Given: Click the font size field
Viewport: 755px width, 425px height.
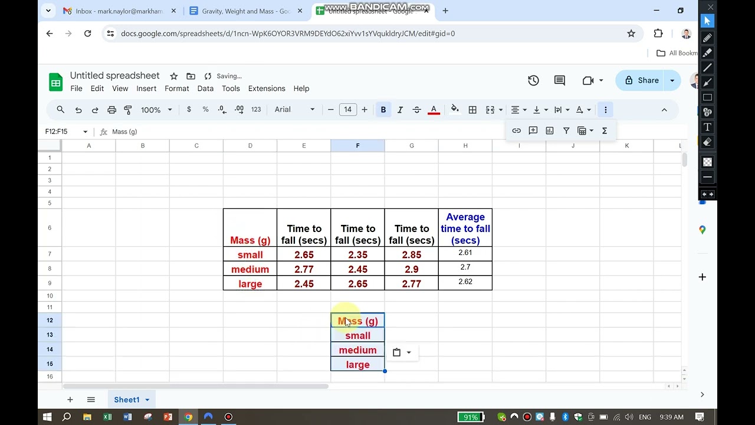Looking at the screenshot, I should point(348,110).
